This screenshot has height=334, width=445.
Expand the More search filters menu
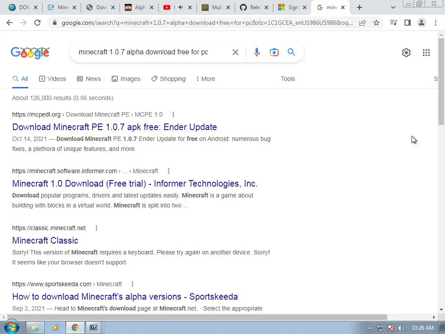point(206,79)
